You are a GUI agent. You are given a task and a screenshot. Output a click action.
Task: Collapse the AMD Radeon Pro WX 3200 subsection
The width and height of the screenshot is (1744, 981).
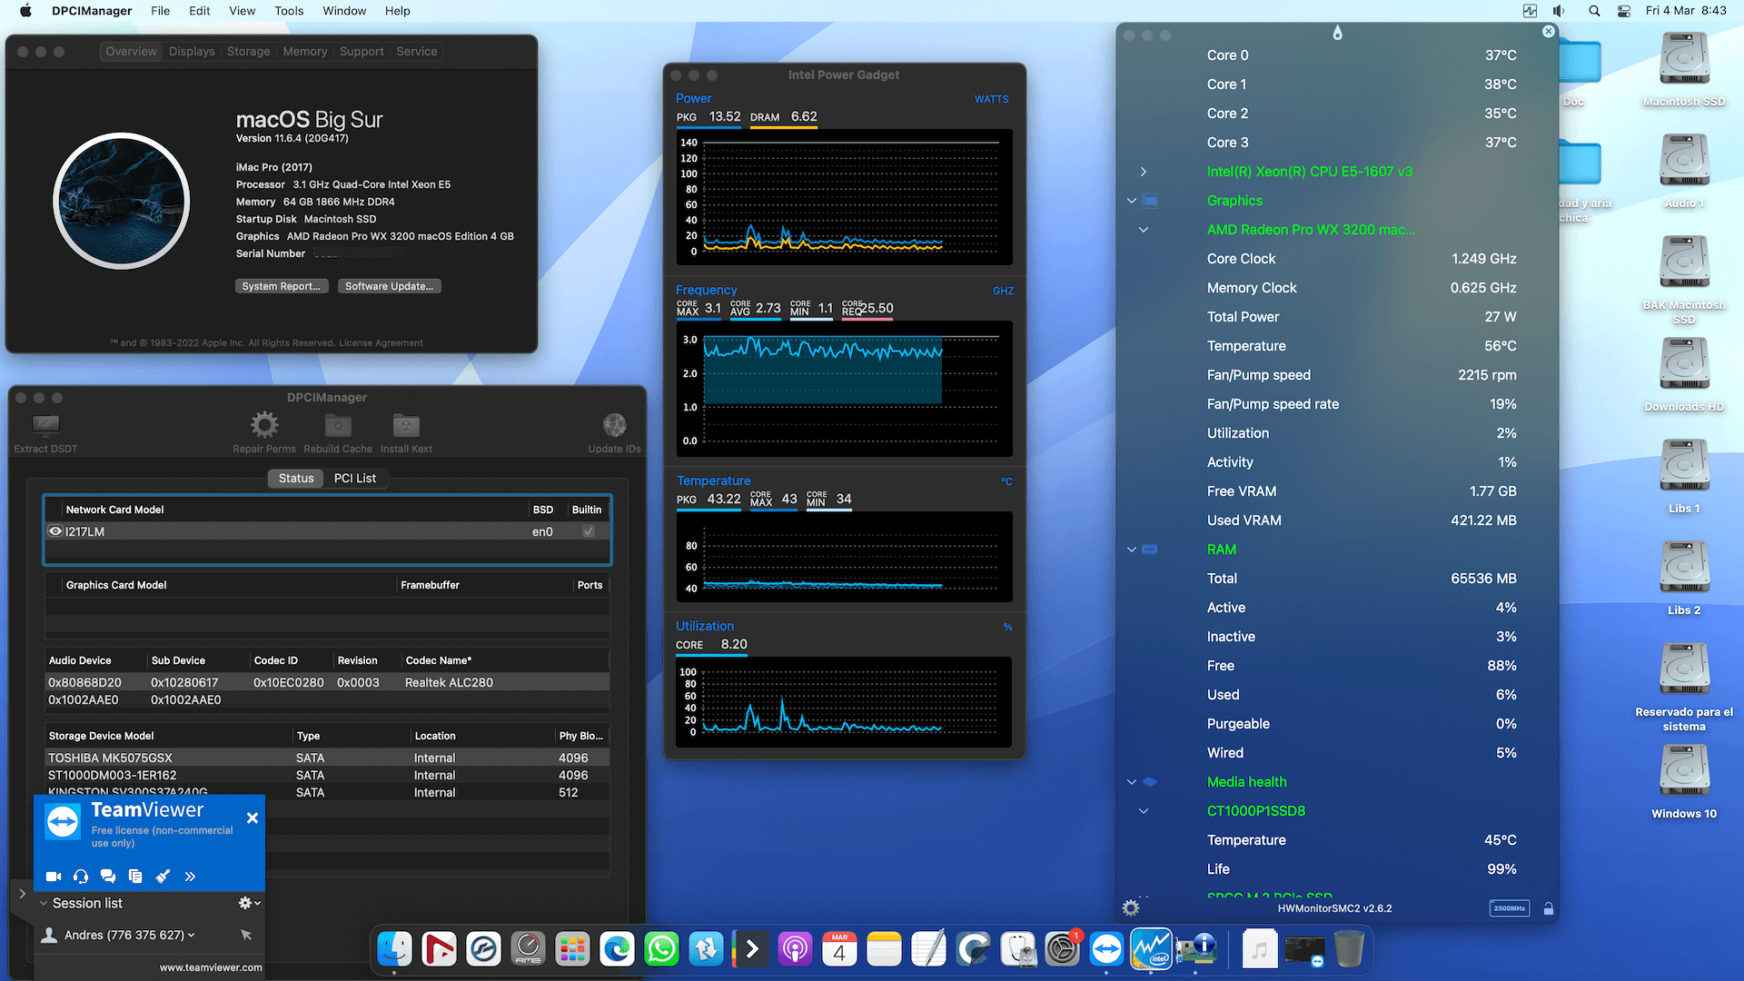[x=1144, y=230]
